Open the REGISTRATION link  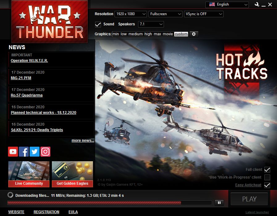(x=46, y=212)
